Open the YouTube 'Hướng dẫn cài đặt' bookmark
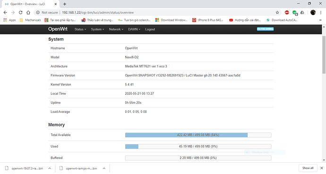Image resolution: width=326 pixels, height=174 pixels. (245, 20)
